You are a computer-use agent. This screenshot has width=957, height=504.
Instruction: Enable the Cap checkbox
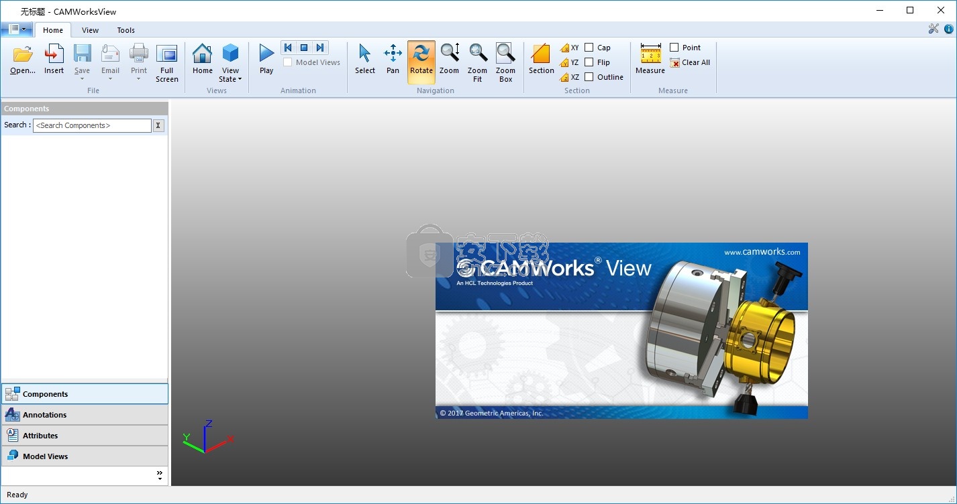coord(589,48)
